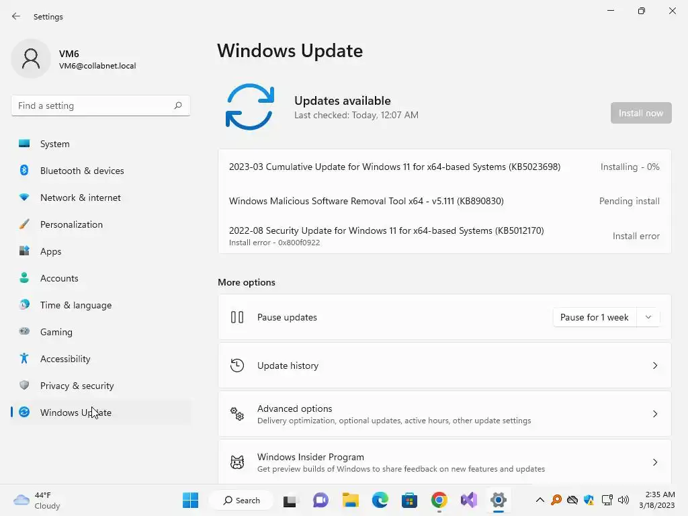Open Advanced options for updates
This screenshot has height=516, width=688.
(445, 414)
